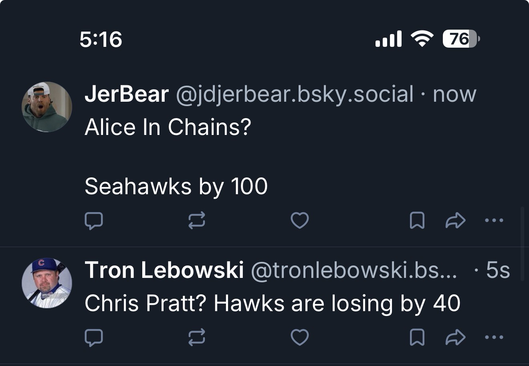Tap the "now" timestamp on JerBear's post
The width and height of the screenshot is (529, 366).
(x=454, y=95)
